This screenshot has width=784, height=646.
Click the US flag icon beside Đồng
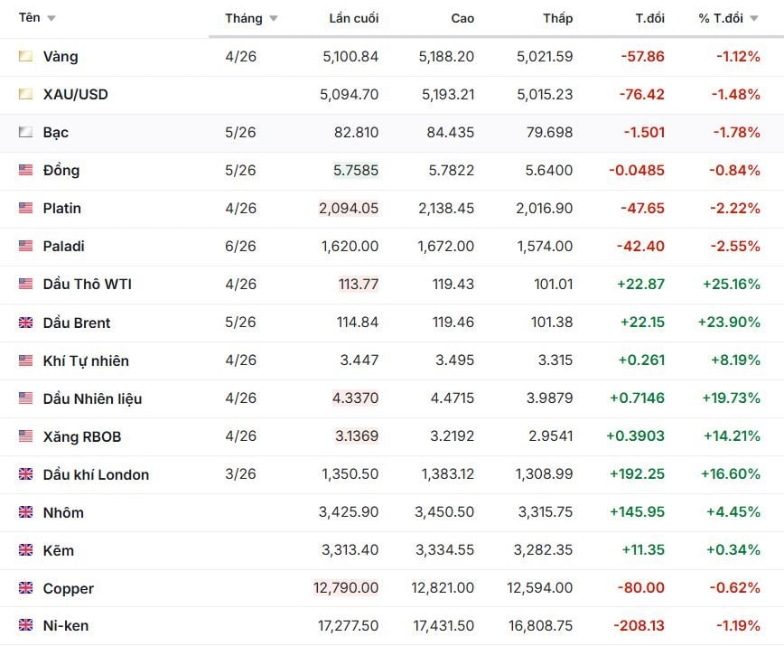[x=25, y=171]
